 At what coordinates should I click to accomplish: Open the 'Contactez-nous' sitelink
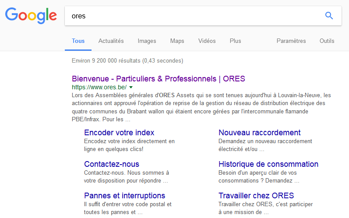click(x=112, y=164)
